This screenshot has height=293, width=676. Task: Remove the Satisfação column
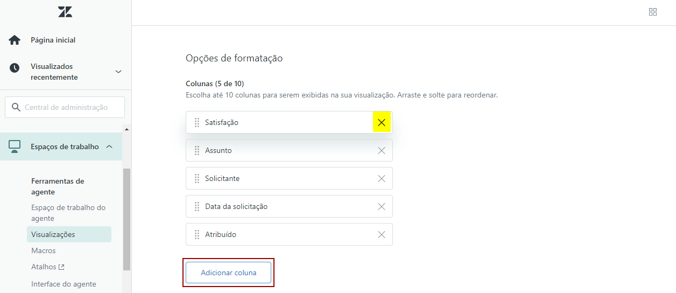[382, 122]
